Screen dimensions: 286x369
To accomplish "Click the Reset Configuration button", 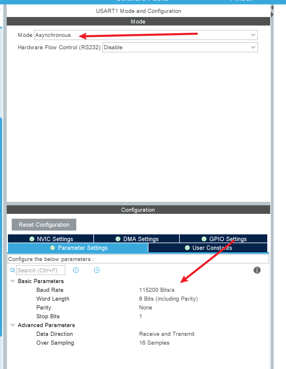I will coord(44,225).
